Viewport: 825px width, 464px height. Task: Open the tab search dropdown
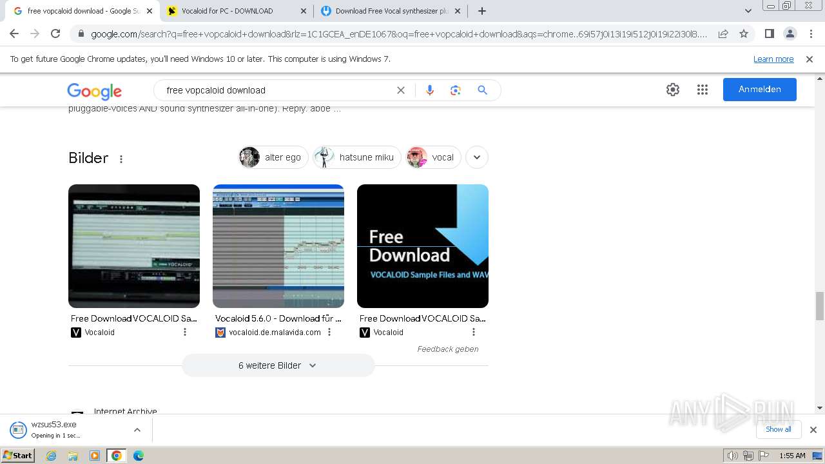click(748, 11)
